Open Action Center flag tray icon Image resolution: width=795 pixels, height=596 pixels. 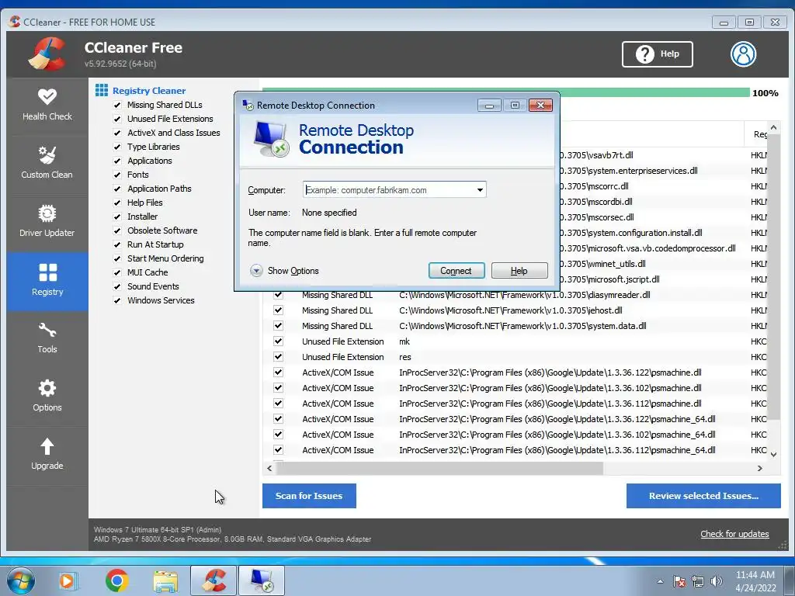pos(679,581)
